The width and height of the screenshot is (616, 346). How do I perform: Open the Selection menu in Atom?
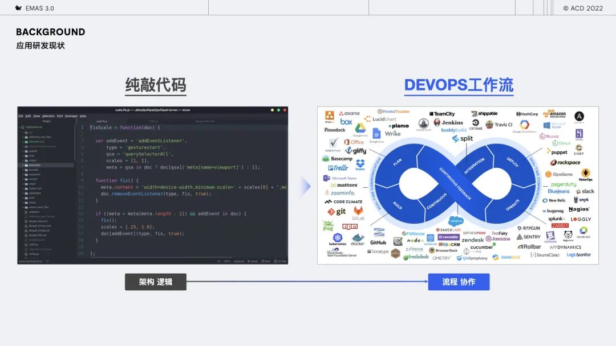[48, 116]
